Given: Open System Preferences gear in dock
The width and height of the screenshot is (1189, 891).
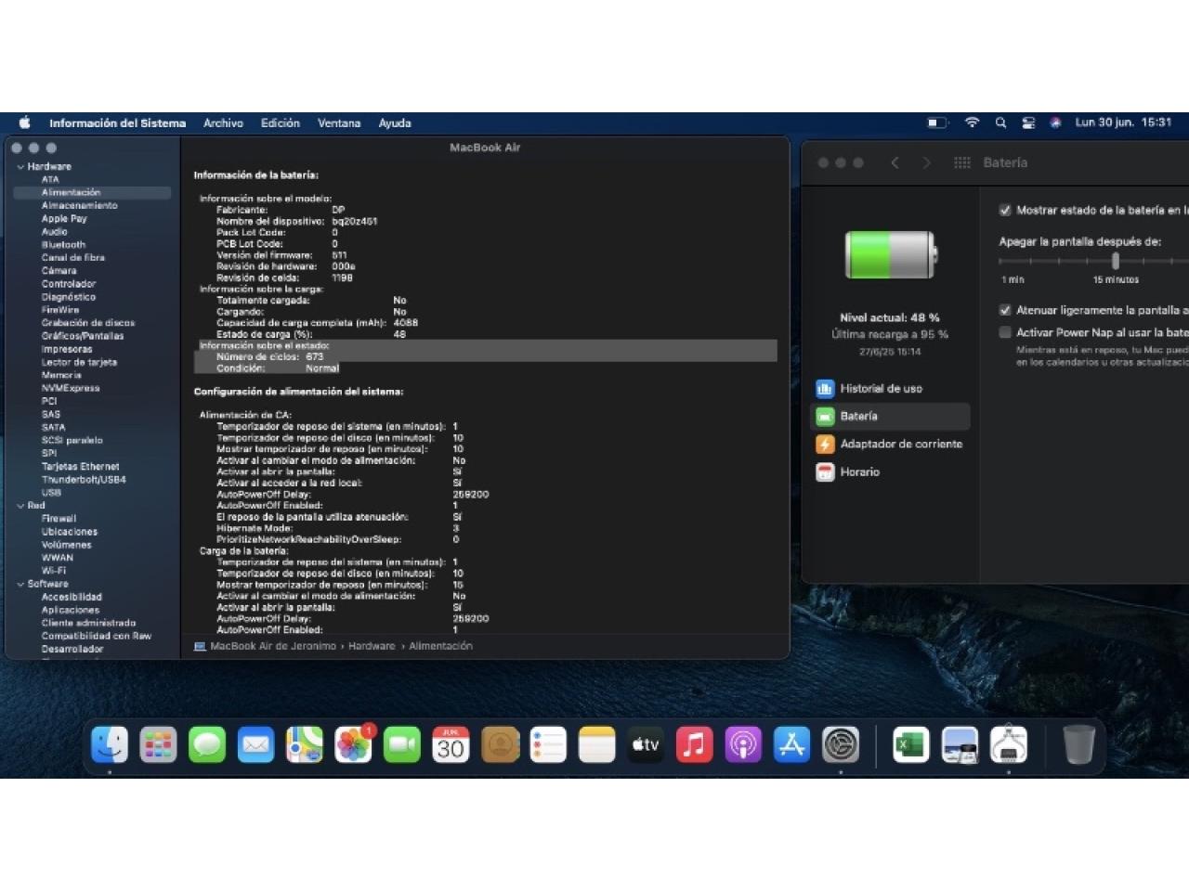Looking at the screenshot, I should click(x=841, y=744).
